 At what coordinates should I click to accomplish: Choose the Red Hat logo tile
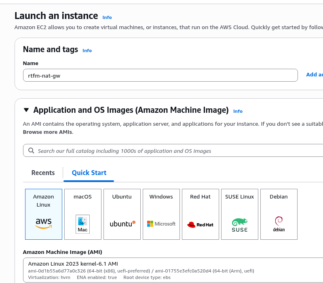coord(201,214)
